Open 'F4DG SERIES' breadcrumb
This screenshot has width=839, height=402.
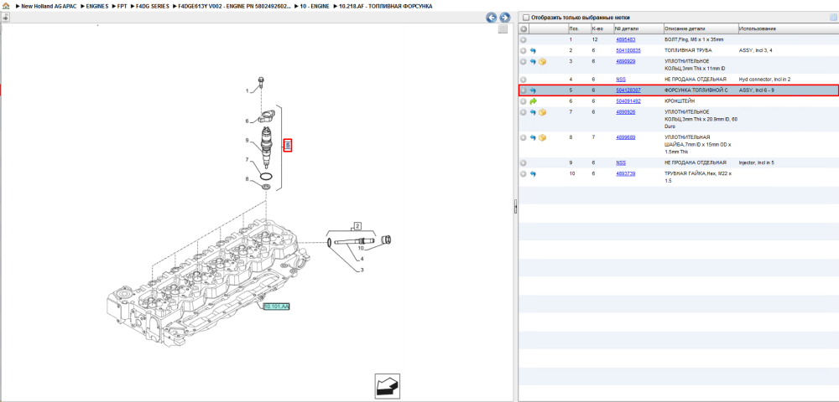(x=153, y=6)
